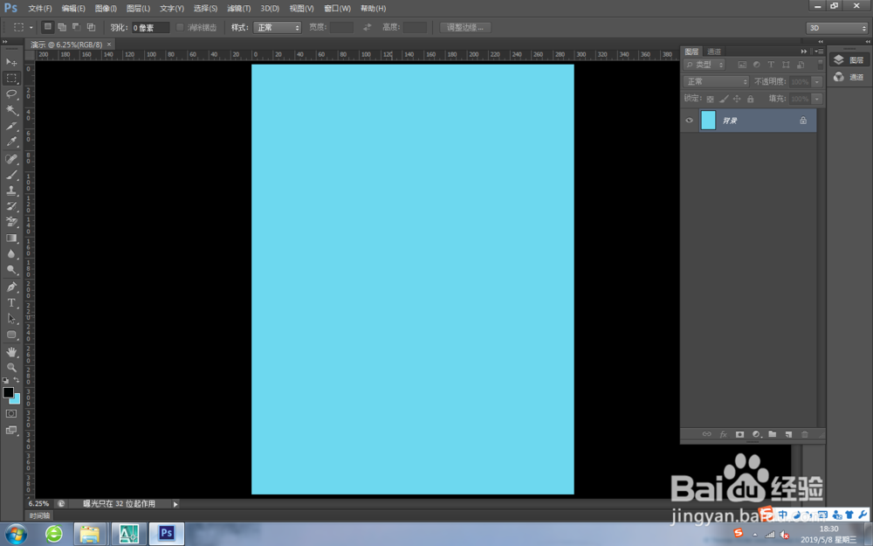873x546 pixels.
Task: Open the 编辑(E) menu
Action: click(73, 9)
